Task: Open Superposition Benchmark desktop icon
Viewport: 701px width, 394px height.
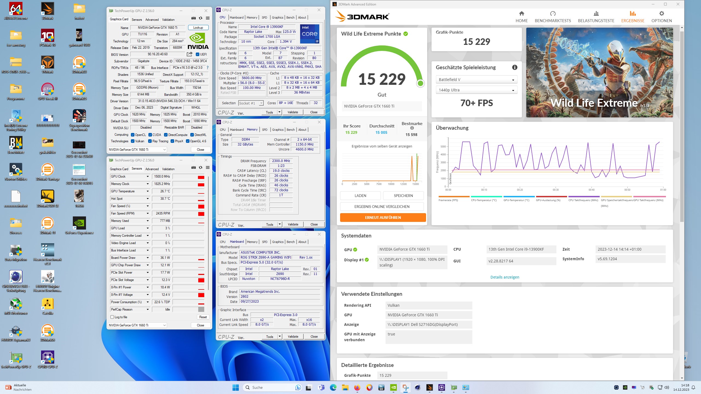Action: 79,120
